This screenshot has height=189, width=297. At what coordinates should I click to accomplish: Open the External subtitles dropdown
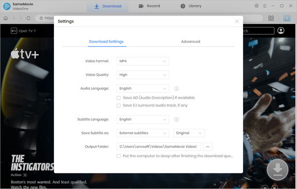(143, 133)
